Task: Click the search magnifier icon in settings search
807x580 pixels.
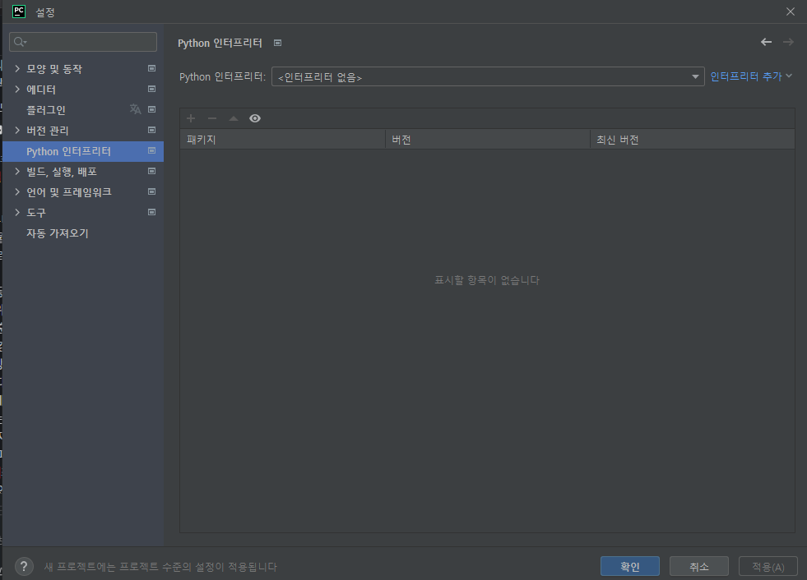Action: (20, 42)
